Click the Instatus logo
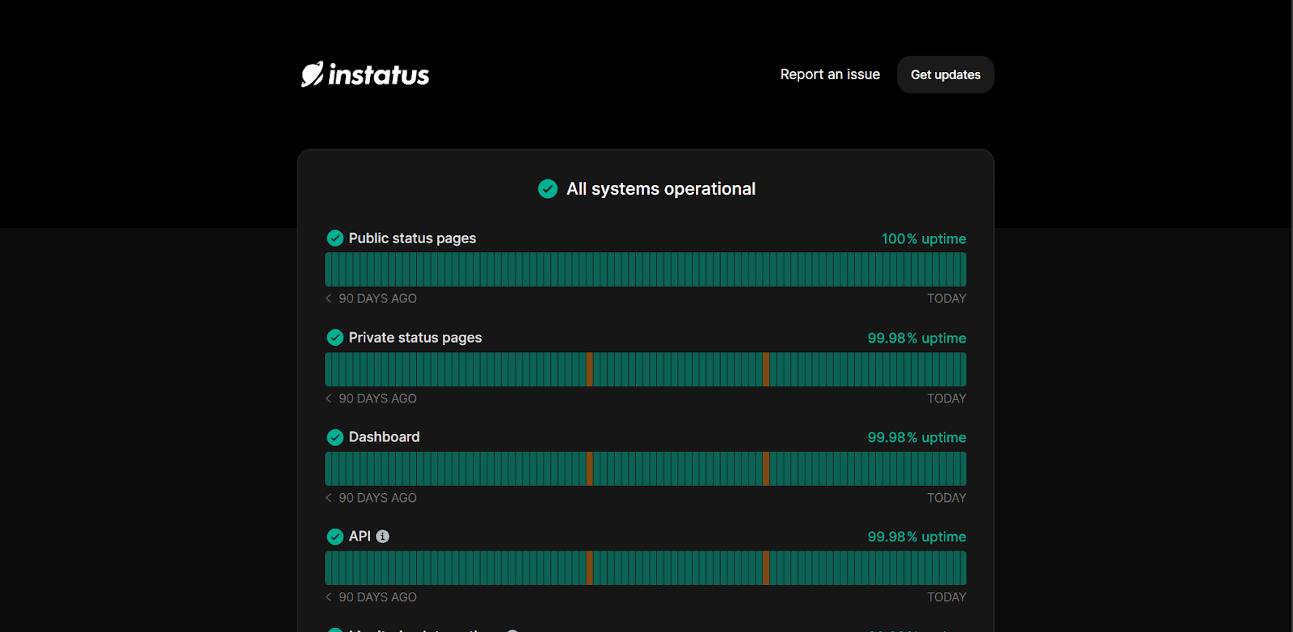Viewport: 1293px width, 632px height. click(365, 74)
